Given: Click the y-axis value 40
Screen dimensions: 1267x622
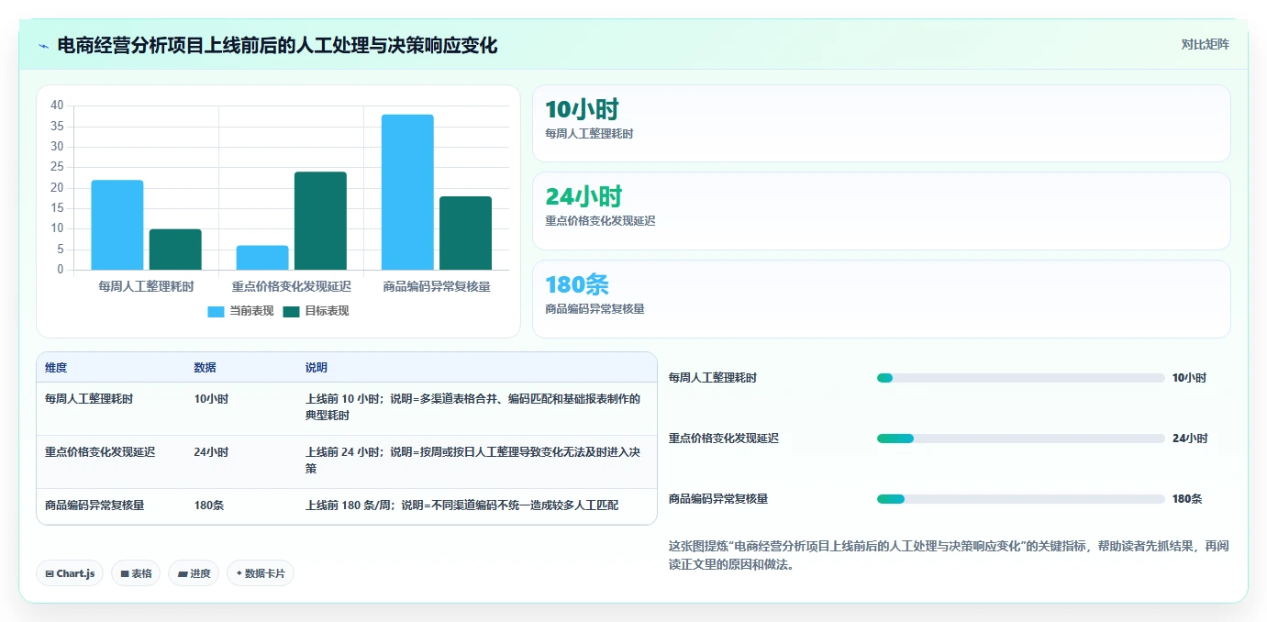Looking at the screenshot, I should tap(57, 106).
